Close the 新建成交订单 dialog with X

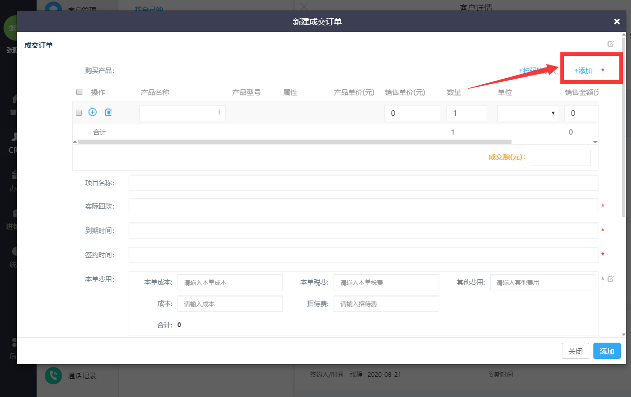pyautogui.click(x=617, y=21)
